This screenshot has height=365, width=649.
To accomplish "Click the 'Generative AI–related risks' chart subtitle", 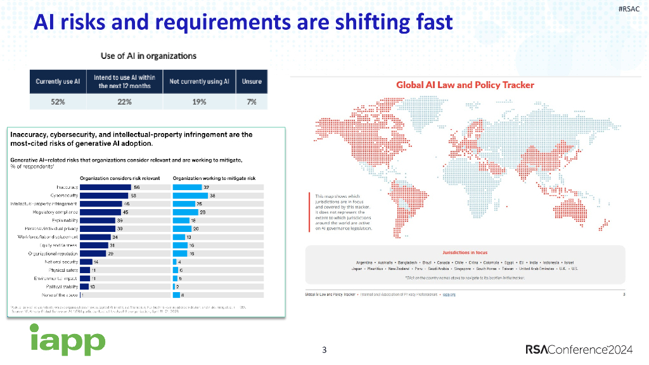I will coord(126,163).
